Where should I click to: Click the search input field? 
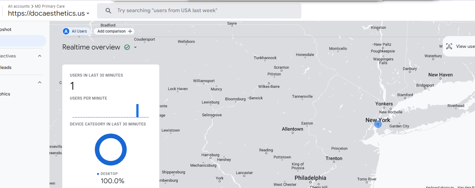(x=199, y=11)
